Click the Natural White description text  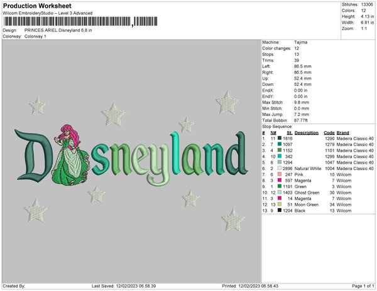tap(308, 169)
